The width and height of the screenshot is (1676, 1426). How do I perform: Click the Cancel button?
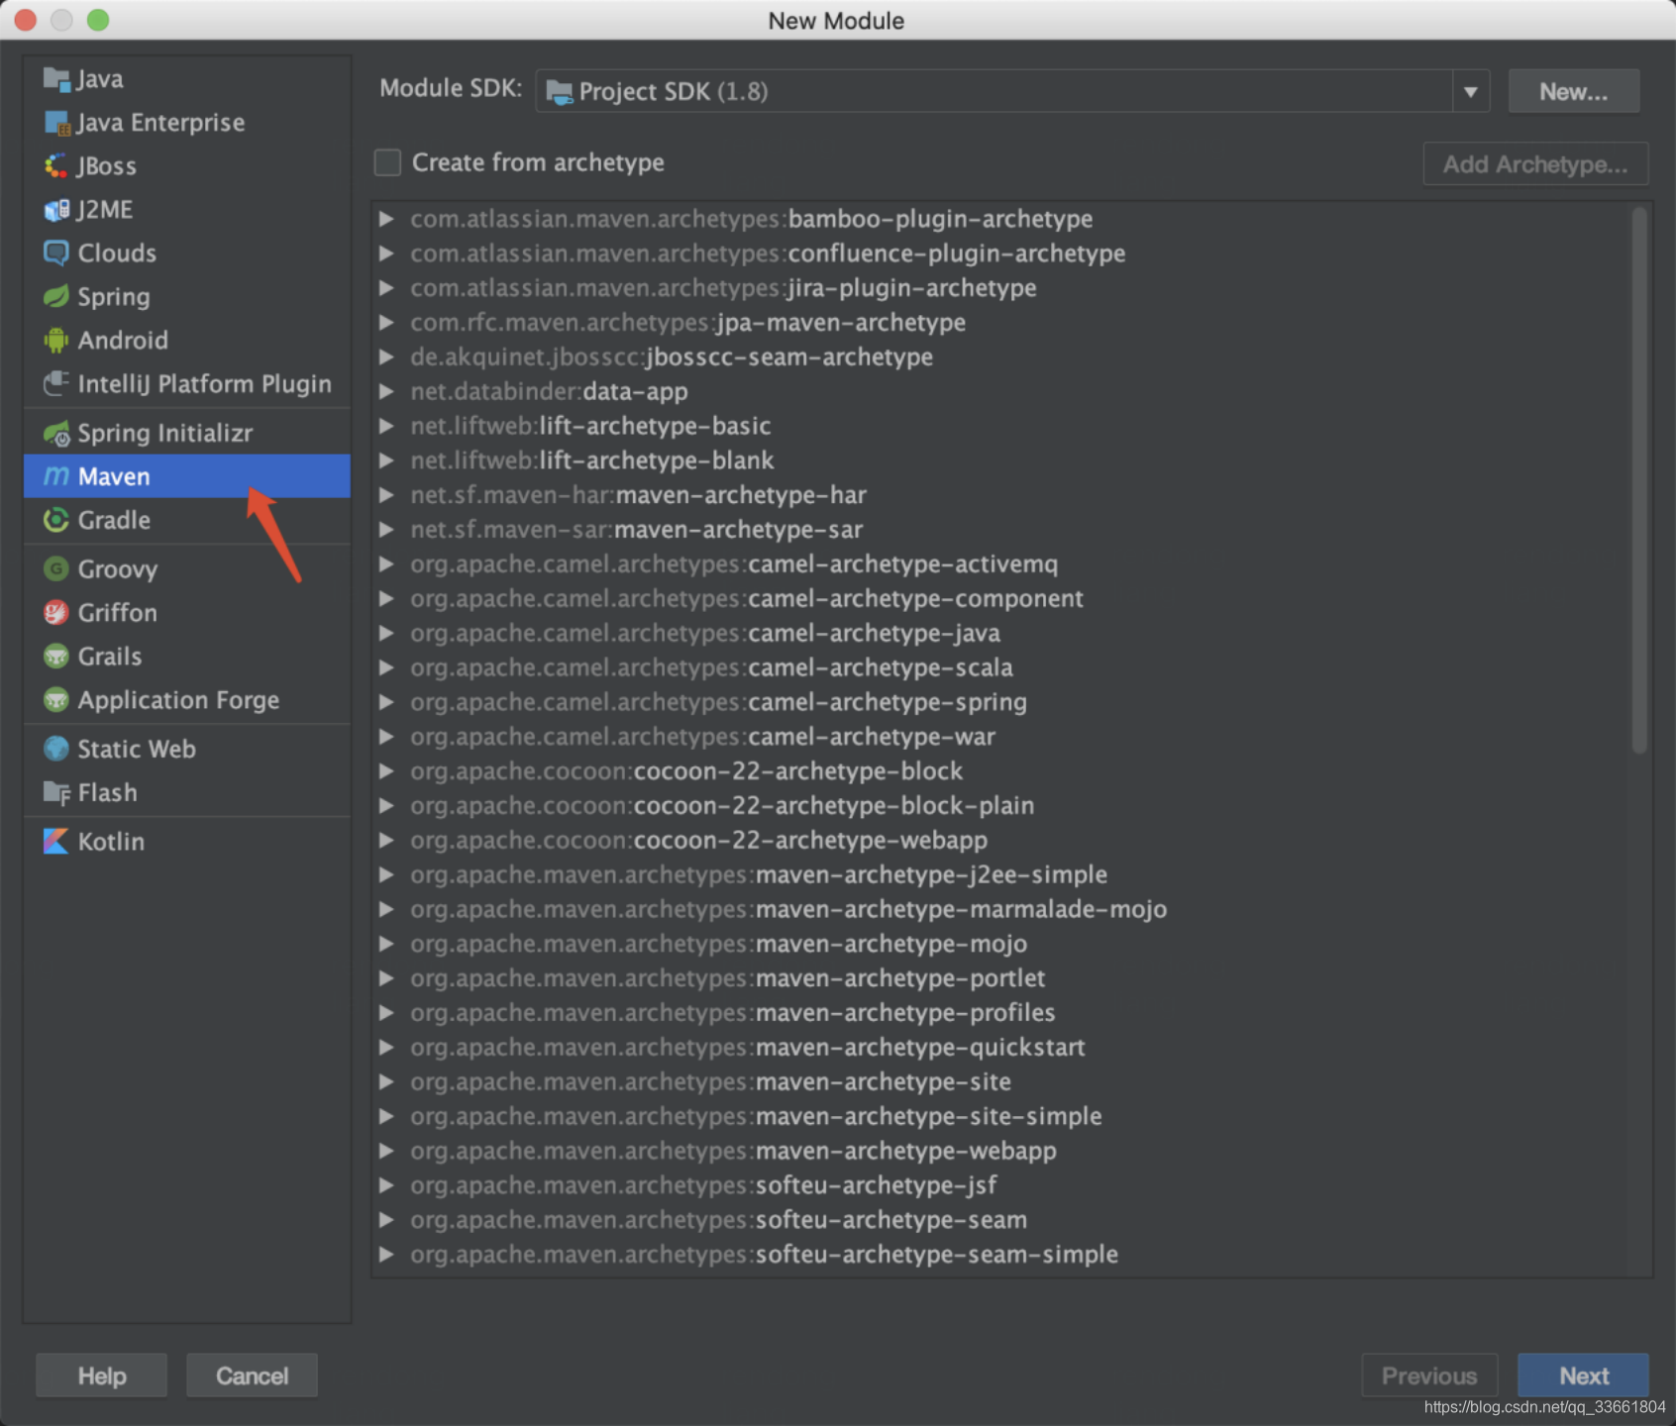coord(252,1376)
